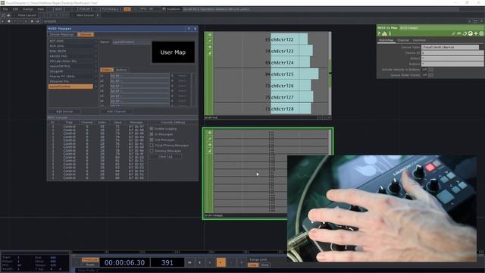The height and width of the screenshot is (273, 485).
Task: Select the Sliders tab in MIDI Mapper
Action: click(107, 70)
